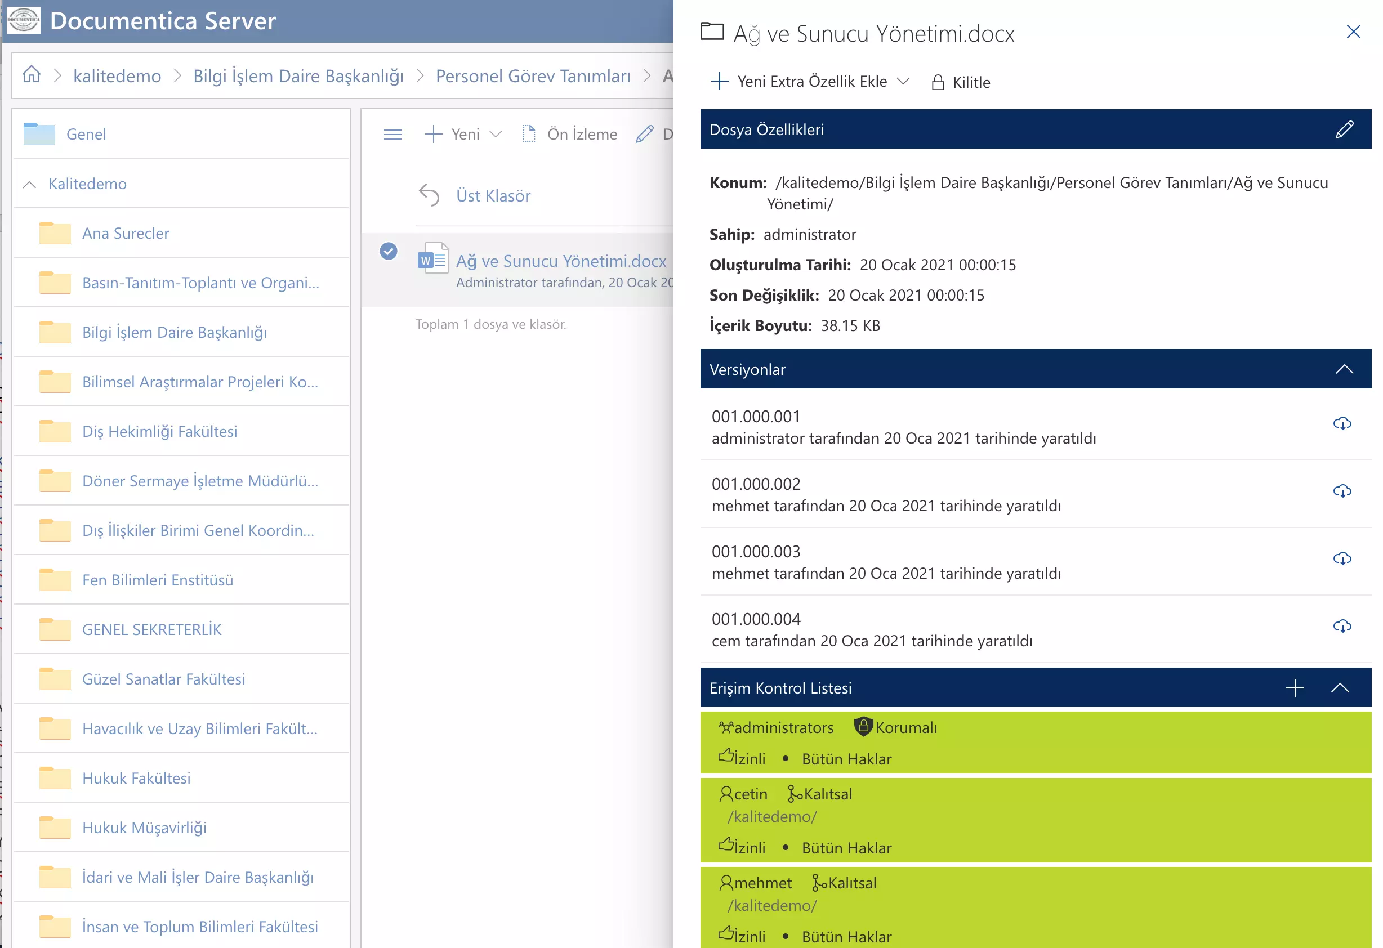Collapse the Kalitedemo tree node
The height and width of the screenshot is (948, 1383).
pyautogui.click(x=29, y=184)
